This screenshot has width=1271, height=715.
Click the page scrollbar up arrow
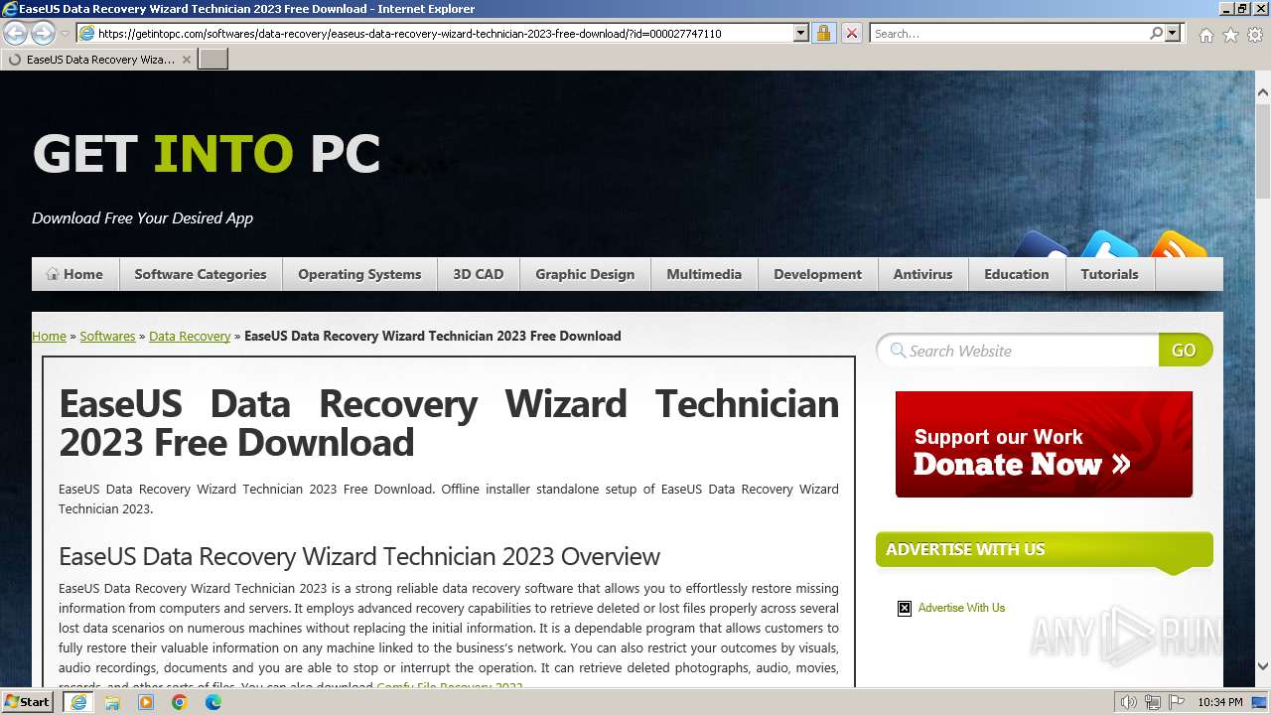click(1263, 92)
